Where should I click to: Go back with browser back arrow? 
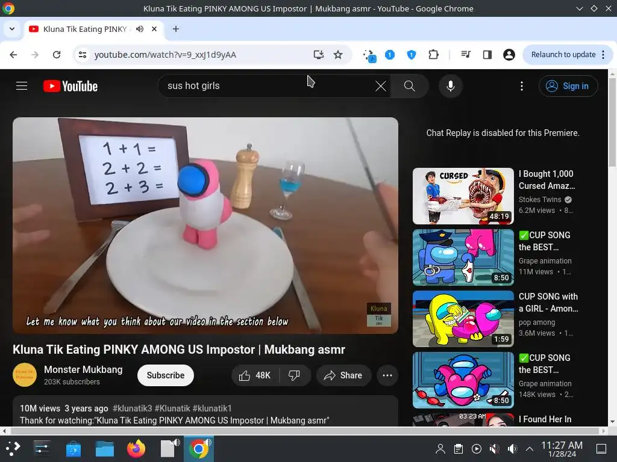coord(13,55)
